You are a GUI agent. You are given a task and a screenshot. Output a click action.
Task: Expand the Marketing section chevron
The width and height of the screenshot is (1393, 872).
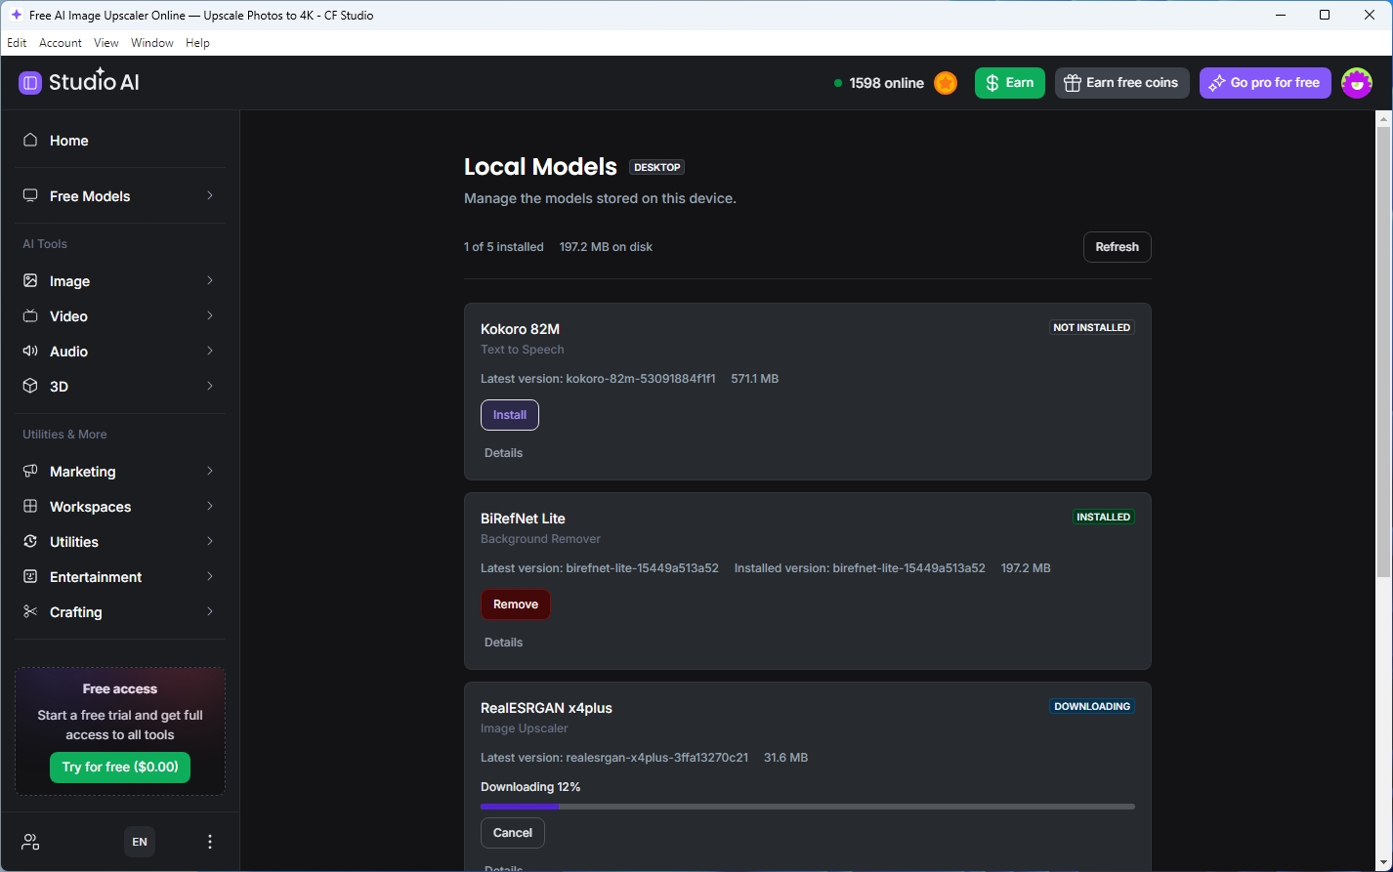(x=210, y=472)
